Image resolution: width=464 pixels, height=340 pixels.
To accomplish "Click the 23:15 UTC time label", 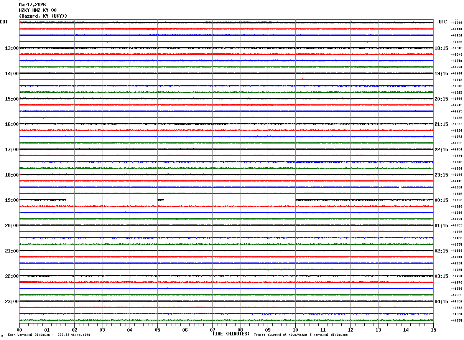I will tap(441, 175).
